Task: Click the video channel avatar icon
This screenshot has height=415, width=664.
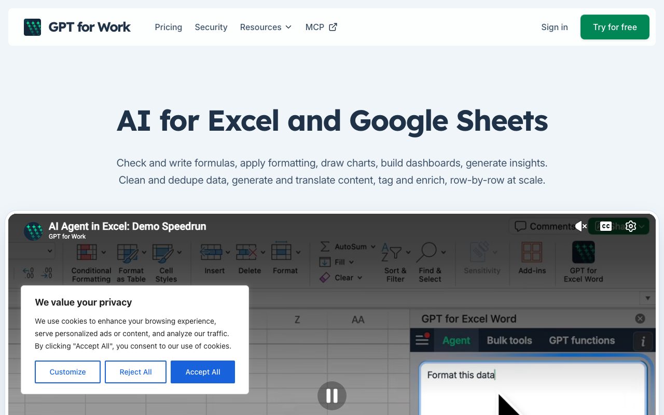Action: tap(34, 231)
